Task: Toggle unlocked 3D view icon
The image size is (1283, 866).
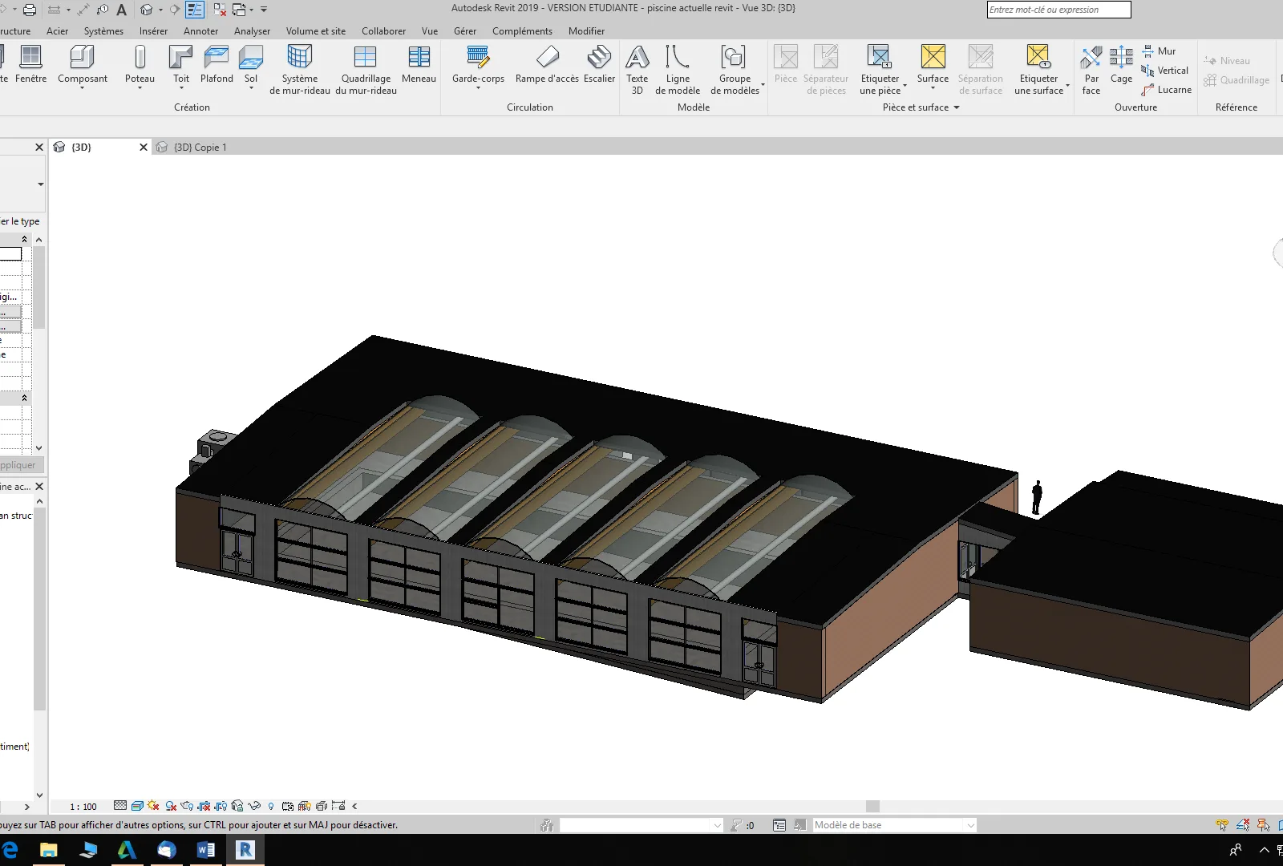Action: click(237, 806)
